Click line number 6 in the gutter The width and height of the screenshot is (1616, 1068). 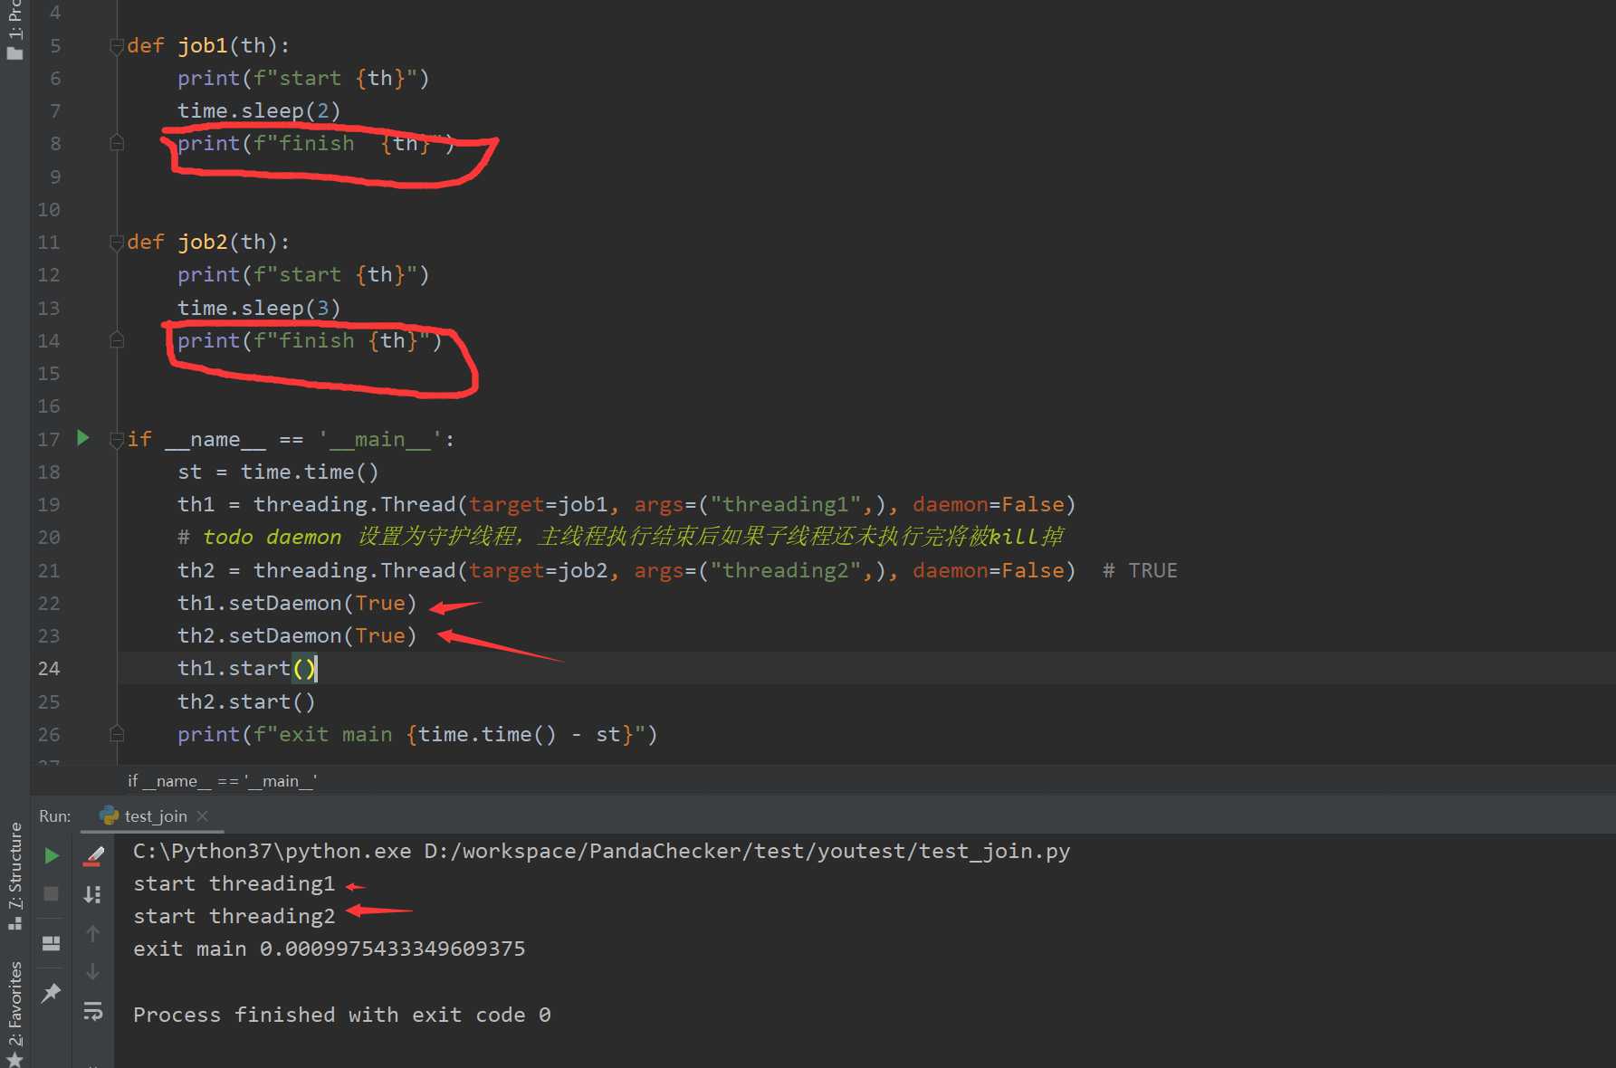click(x=55, y=79)
